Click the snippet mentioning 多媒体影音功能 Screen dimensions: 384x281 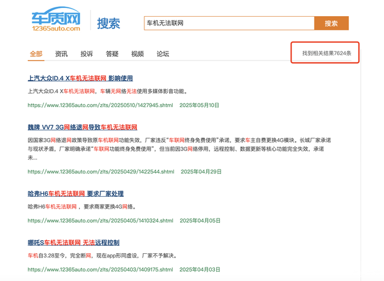coord(108,92)
